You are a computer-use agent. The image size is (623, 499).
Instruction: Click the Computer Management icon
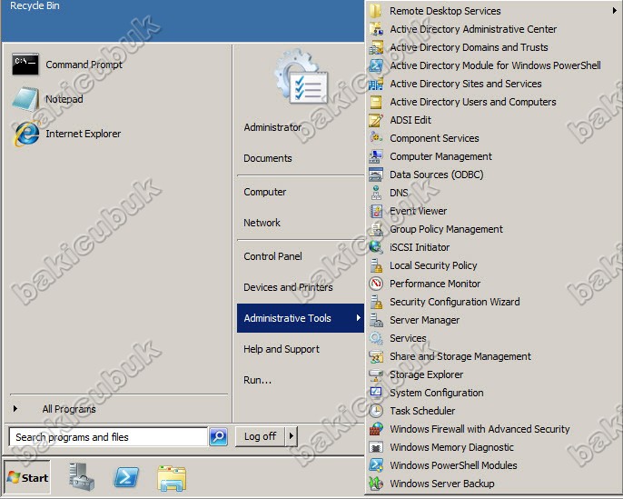click(376, 156)
